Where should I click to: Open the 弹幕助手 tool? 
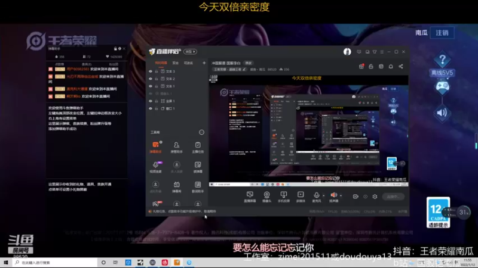[x=155, y=147]
